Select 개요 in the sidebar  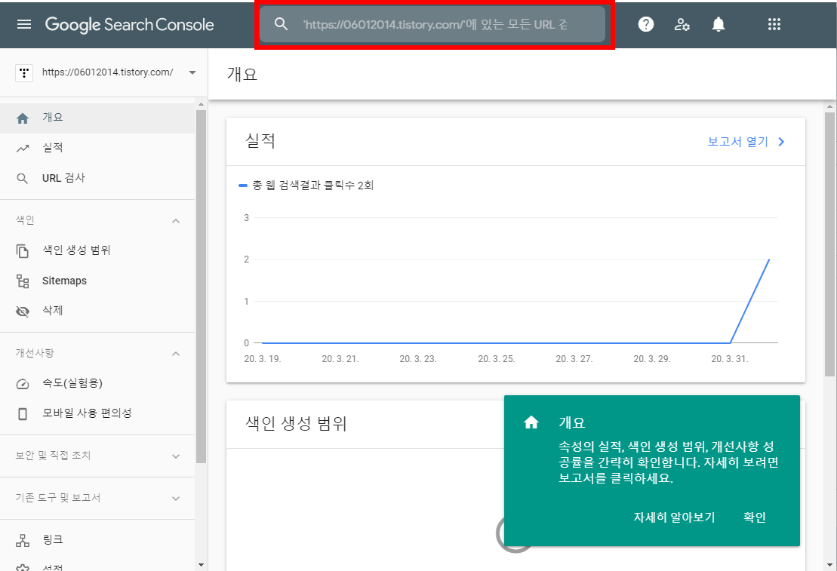(x=97, y=118)
